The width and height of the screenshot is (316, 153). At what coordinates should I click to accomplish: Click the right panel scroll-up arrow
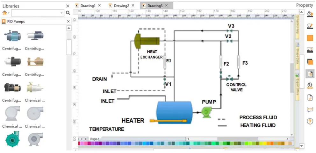tap(301, 12)
